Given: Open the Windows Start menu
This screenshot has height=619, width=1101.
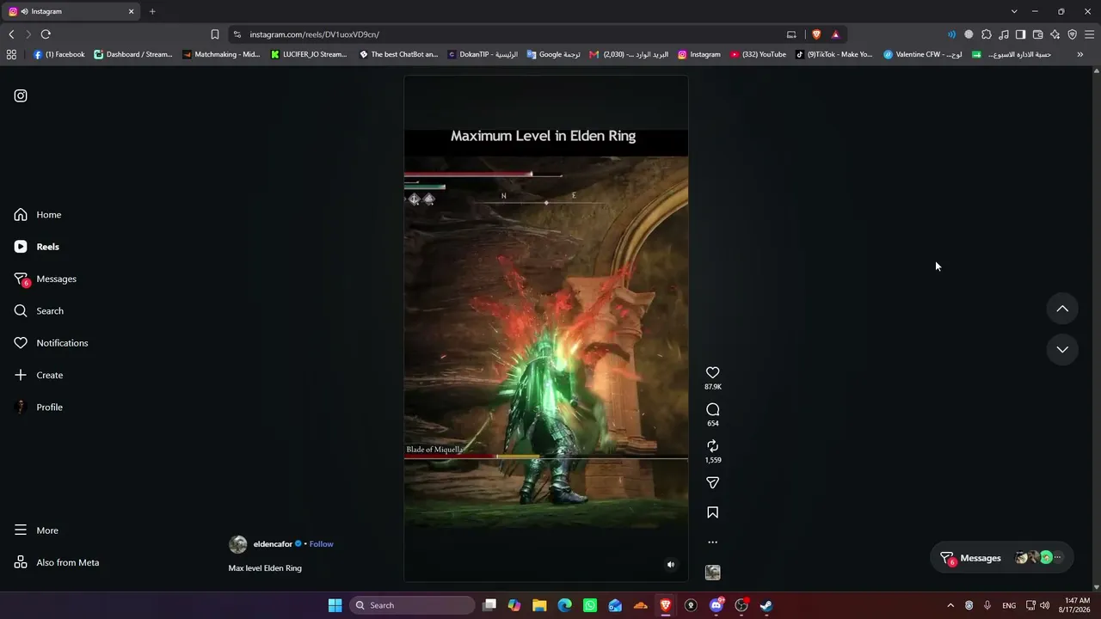Looking at the screenshot, I should (335, 605).
